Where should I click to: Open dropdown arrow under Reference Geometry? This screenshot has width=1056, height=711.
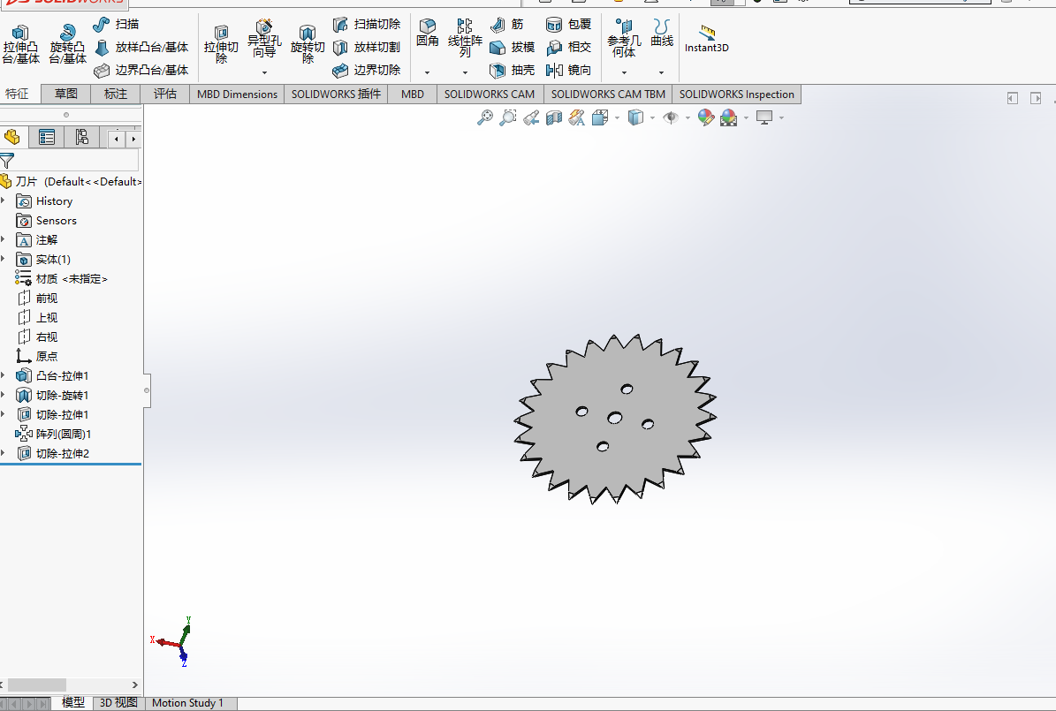coord(624,72)
